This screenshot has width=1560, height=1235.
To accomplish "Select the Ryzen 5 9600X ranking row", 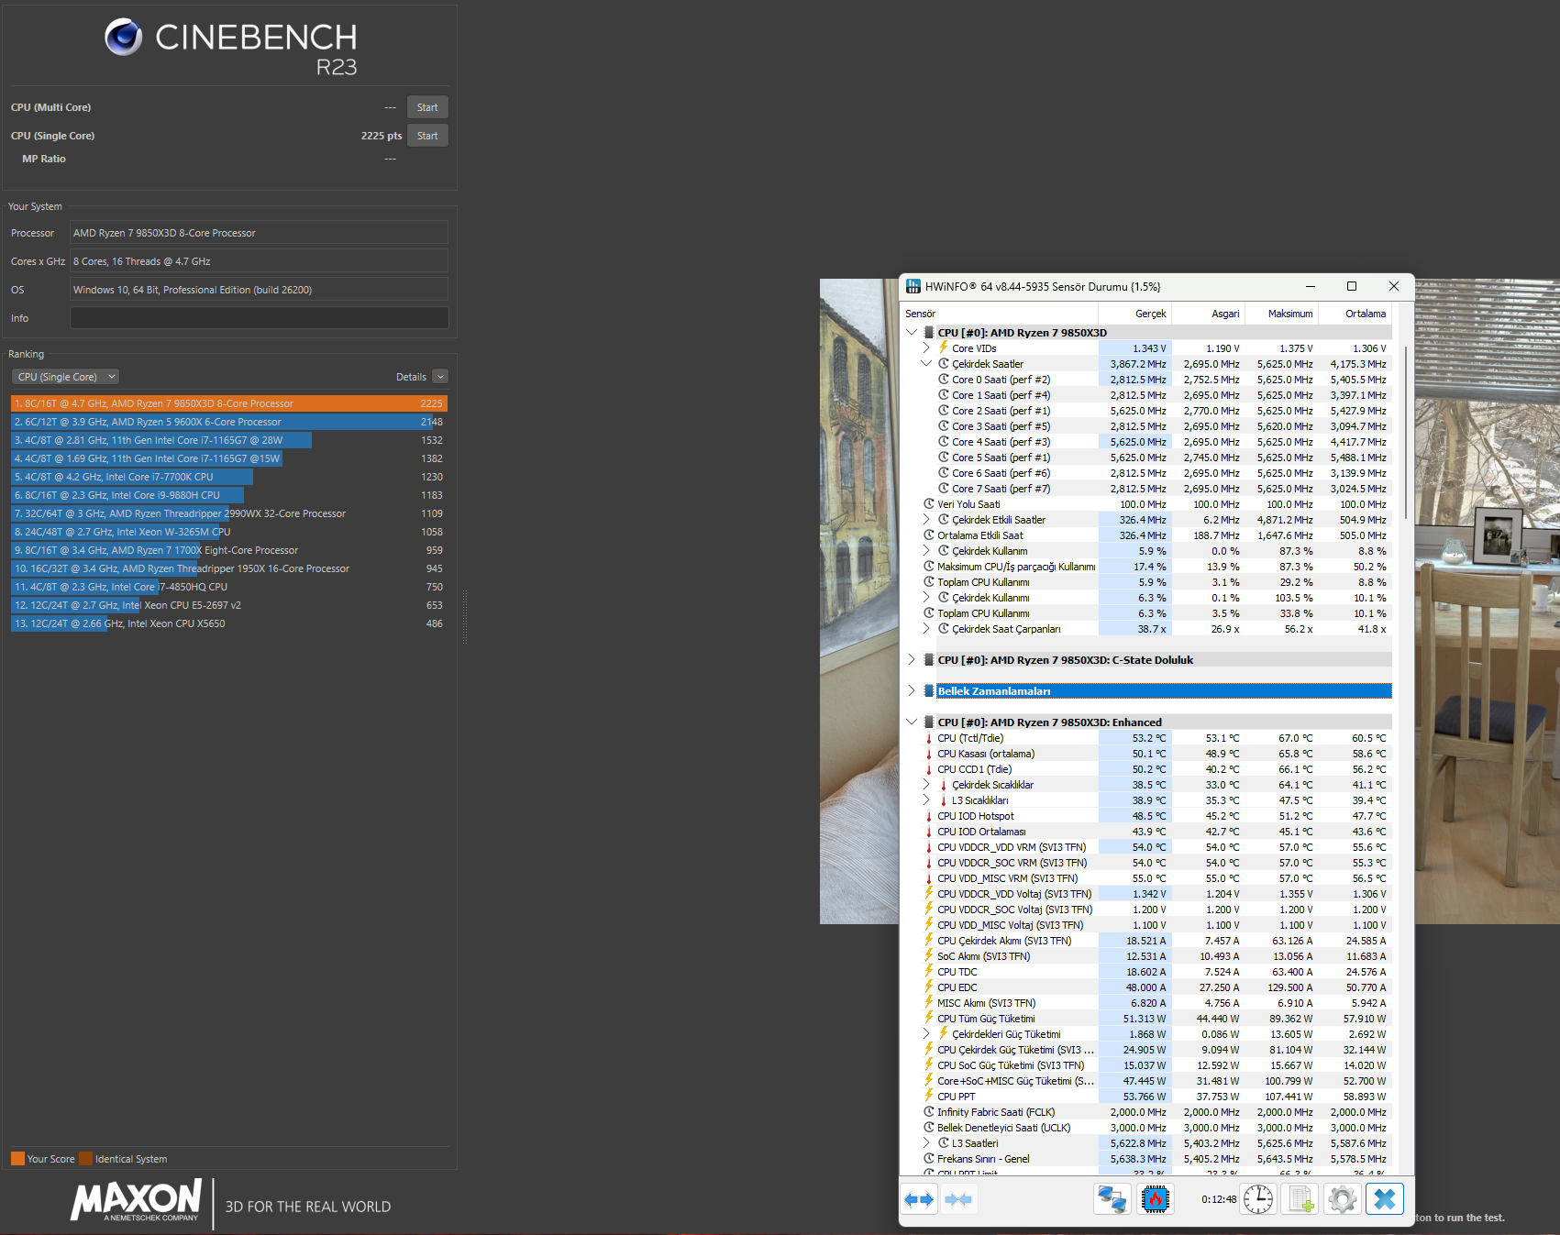I will [229, 422].
